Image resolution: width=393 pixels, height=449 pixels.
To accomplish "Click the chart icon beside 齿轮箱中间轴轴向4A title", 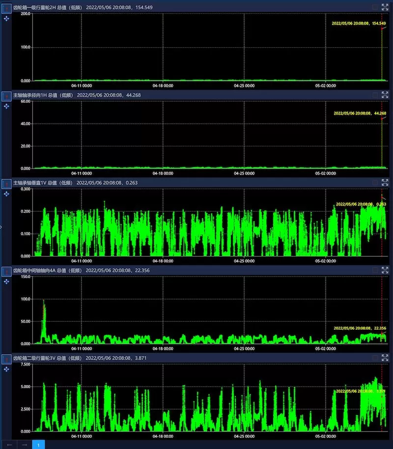I will pyautogui.click(x=6, y=271).
